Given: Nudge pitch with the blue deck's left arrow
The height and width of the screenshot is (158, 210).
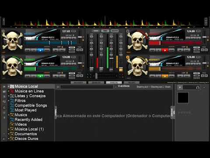Looking at the screenshot, I should point(78,50).
